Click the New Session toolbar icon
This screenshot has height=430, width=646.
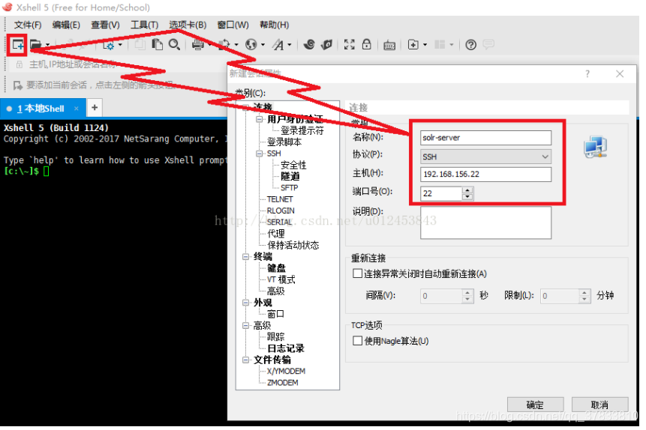click(x=18, y=44)
